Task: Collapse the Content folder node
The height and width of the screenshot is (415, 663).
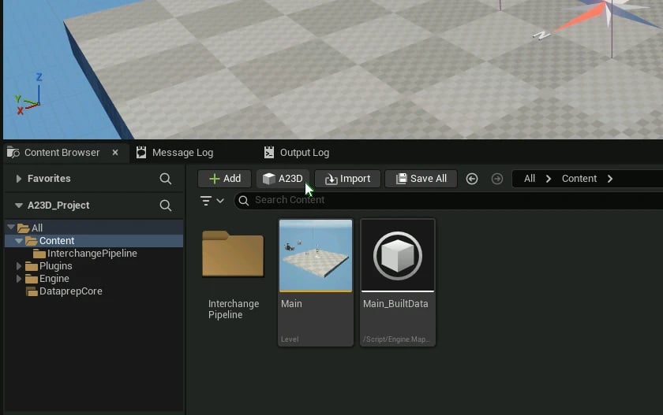Action: point(19,240)
